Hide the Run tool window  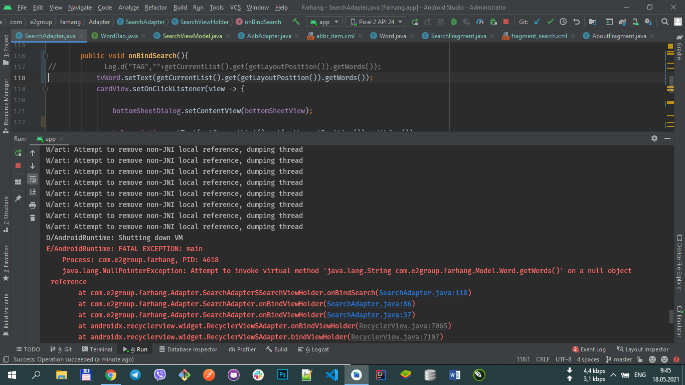(x=668, y=138)
